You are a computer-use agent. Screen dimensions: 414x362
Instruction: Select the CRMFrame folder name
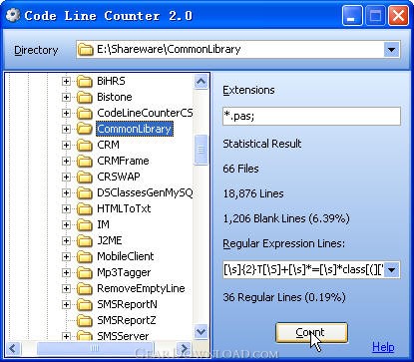123,161
